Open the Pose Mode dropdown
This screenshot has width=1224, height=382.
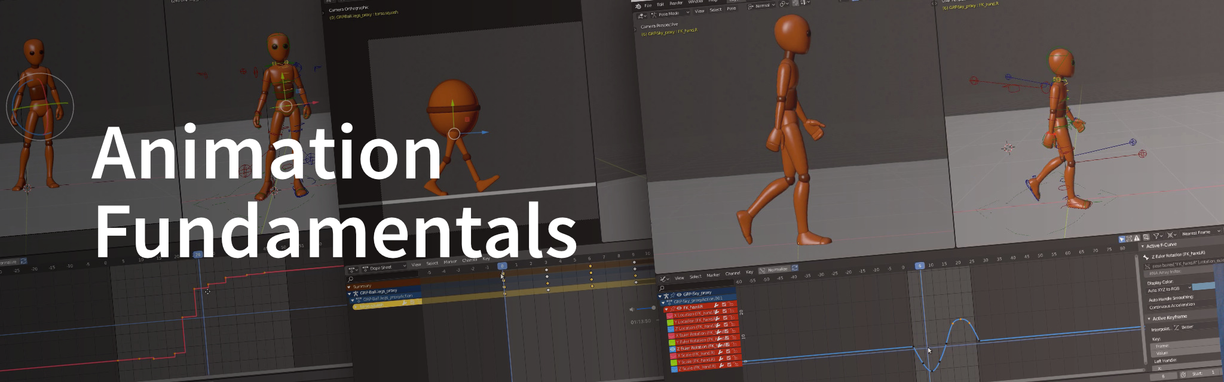click(671, 14)
